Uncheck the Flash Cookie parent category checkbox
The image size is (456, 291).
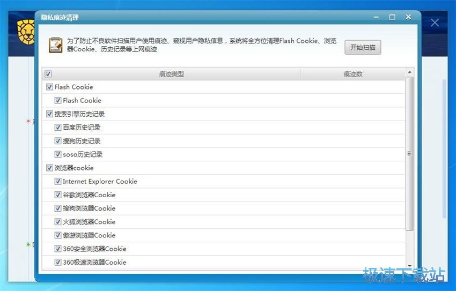(49, 87)
